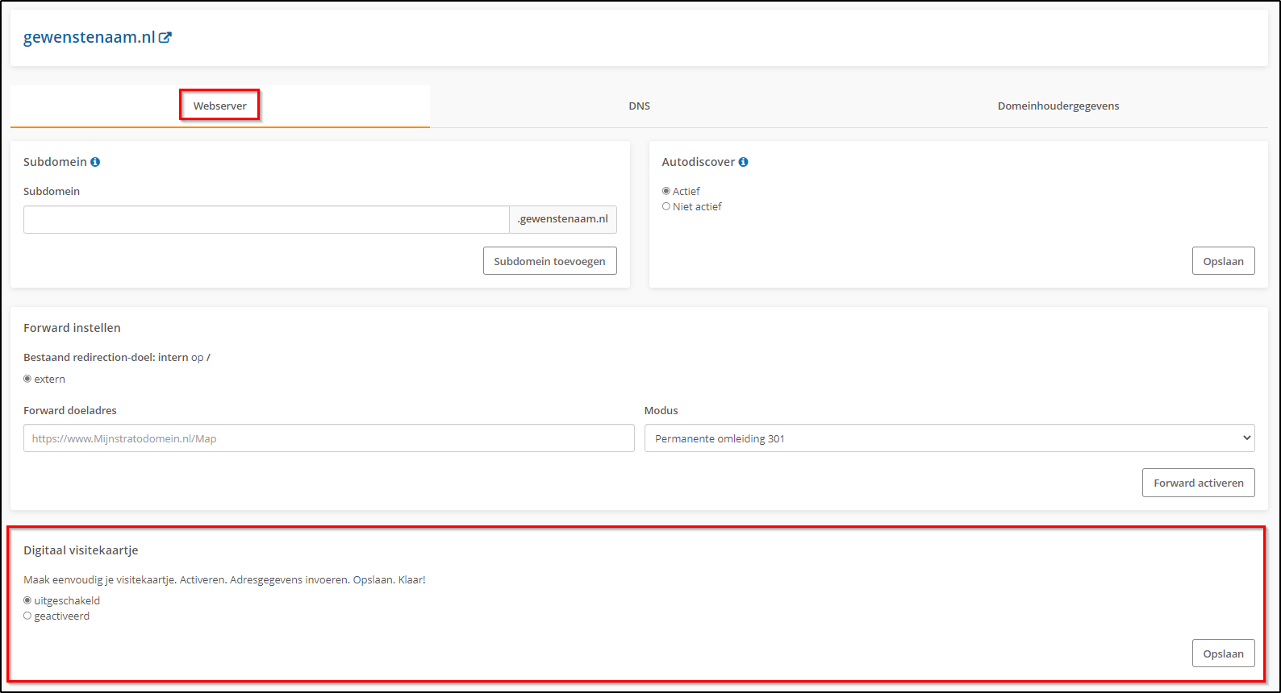This screenshot has height=693, width=1281.
Task: Focus the Subdomein text field
Action: point(266,219)
